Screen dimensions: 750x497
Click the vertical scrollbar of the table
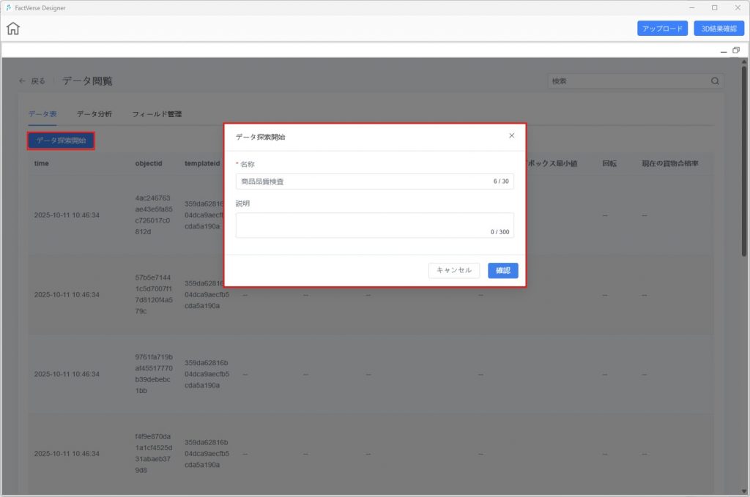click(744, 183)
